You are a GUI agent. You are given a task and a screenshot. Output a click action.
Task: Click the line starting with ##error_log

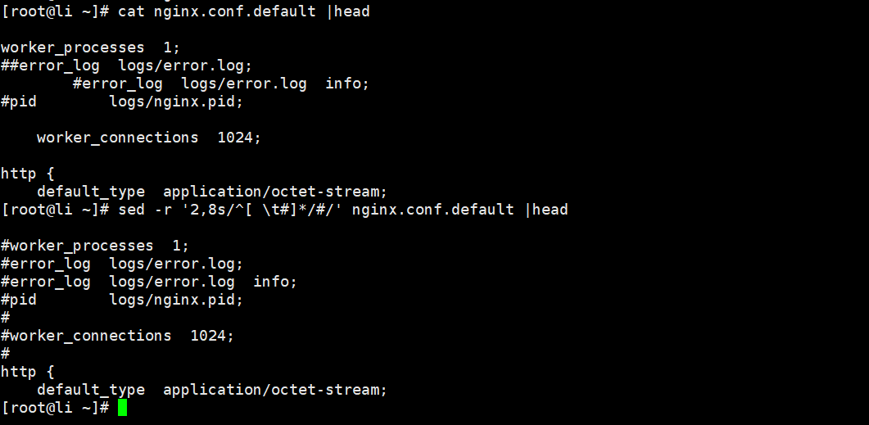(126, 66)
